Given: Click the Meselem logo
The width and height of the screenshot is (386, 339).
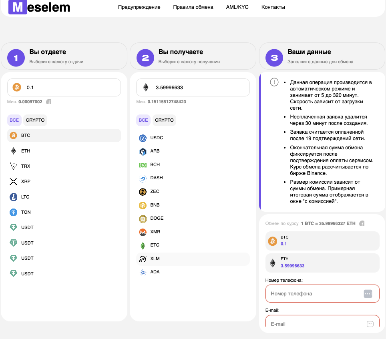Looking at the screenshot, I should (x=39, y=7).
